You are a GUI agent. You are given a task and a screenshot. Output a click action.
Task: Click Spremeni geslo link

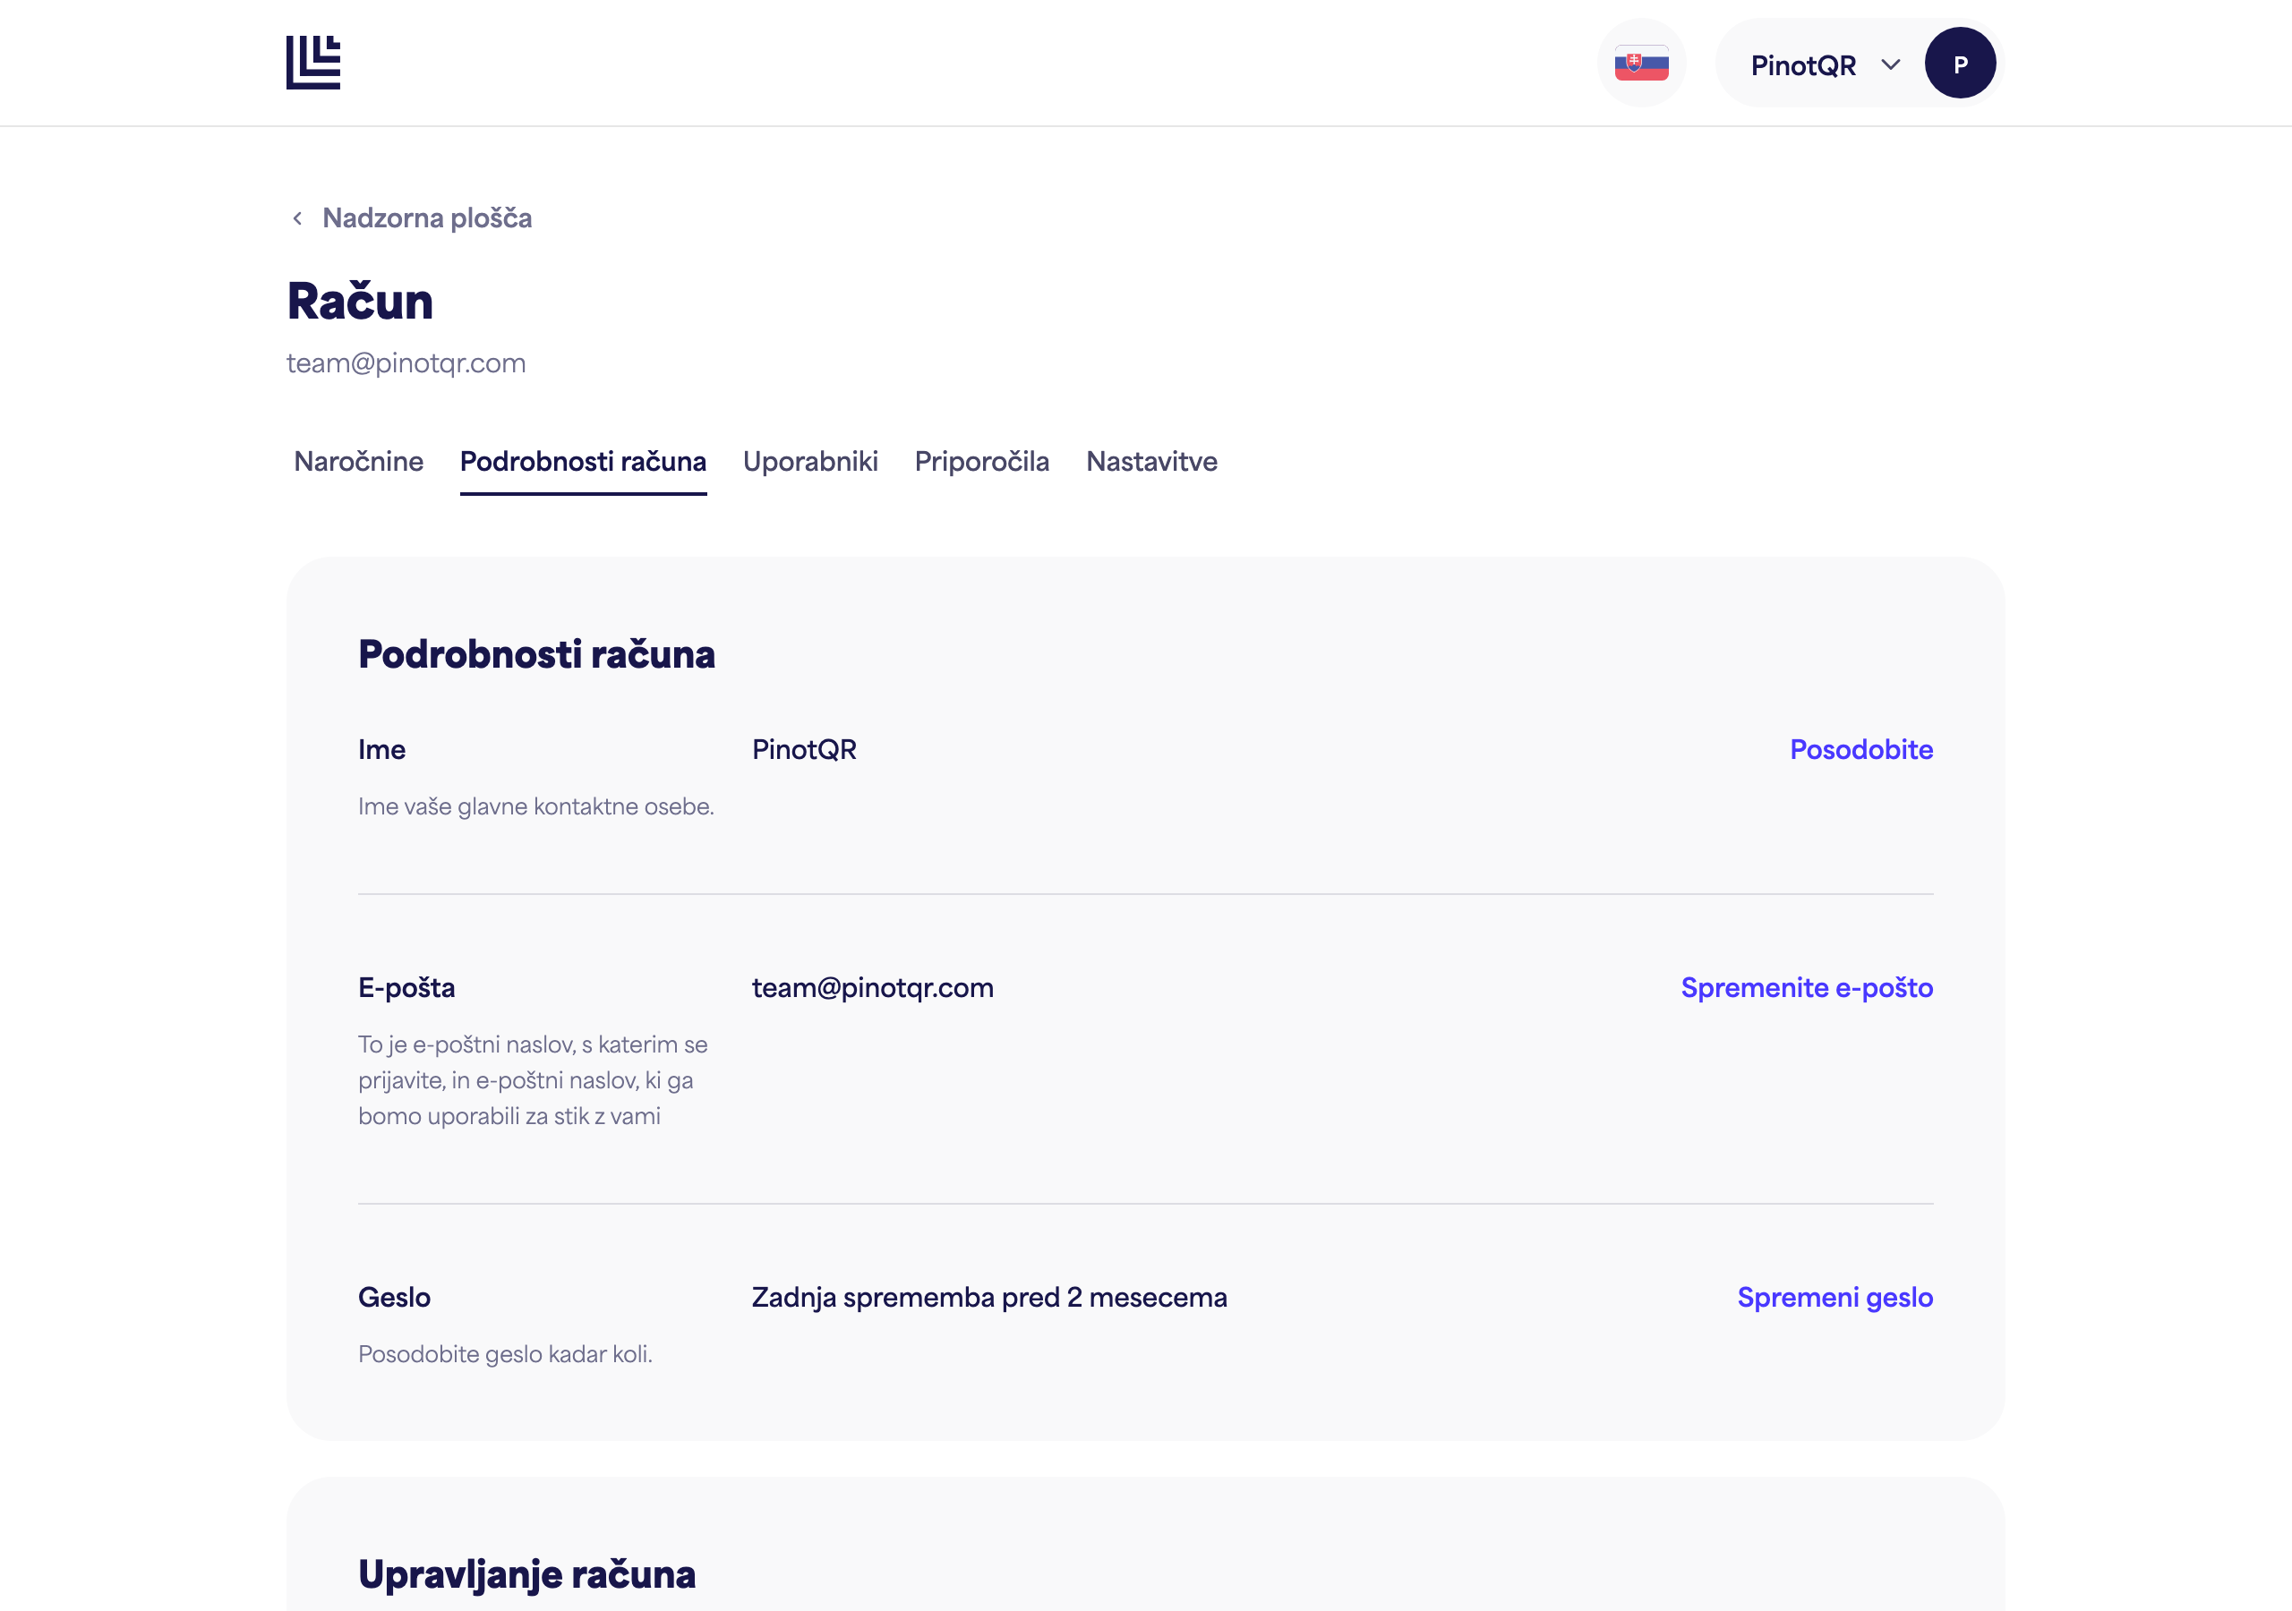pos(1834,1297)
